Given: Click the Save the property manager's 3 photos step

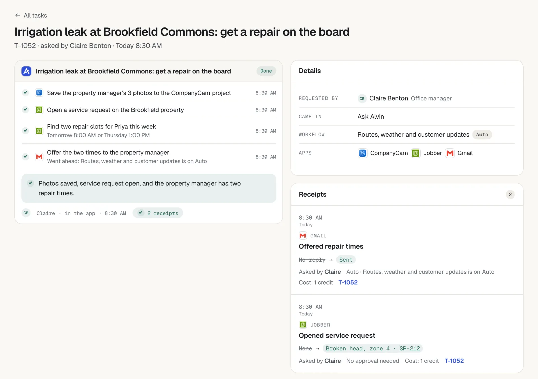Looking at the screenshot, I should tap(139, 93).
